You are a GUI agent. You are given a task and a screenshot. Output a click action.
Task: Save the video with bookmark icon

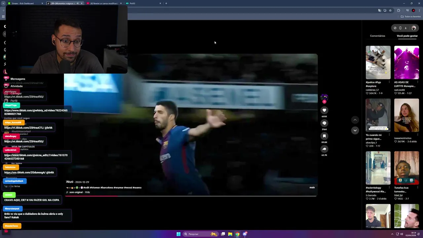click(324, 136)
